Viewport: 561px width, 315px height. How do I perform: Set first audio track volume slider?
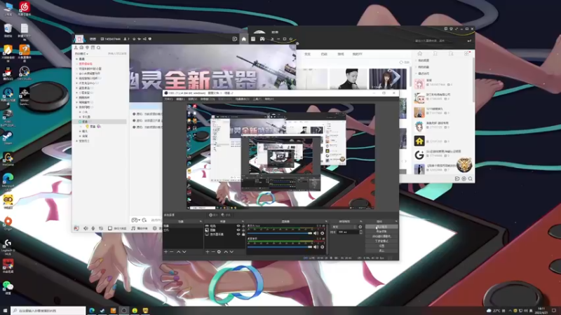point(280,233)
